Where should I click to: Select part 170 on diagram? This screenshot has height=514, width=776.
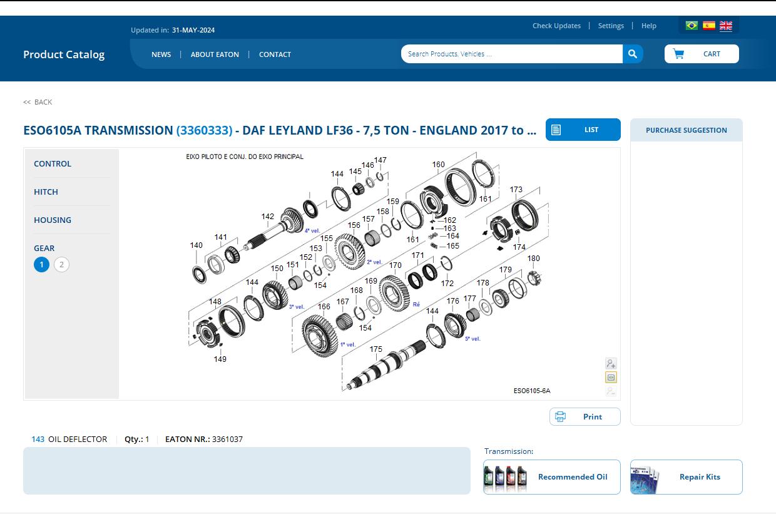click(x=396, y=265)
